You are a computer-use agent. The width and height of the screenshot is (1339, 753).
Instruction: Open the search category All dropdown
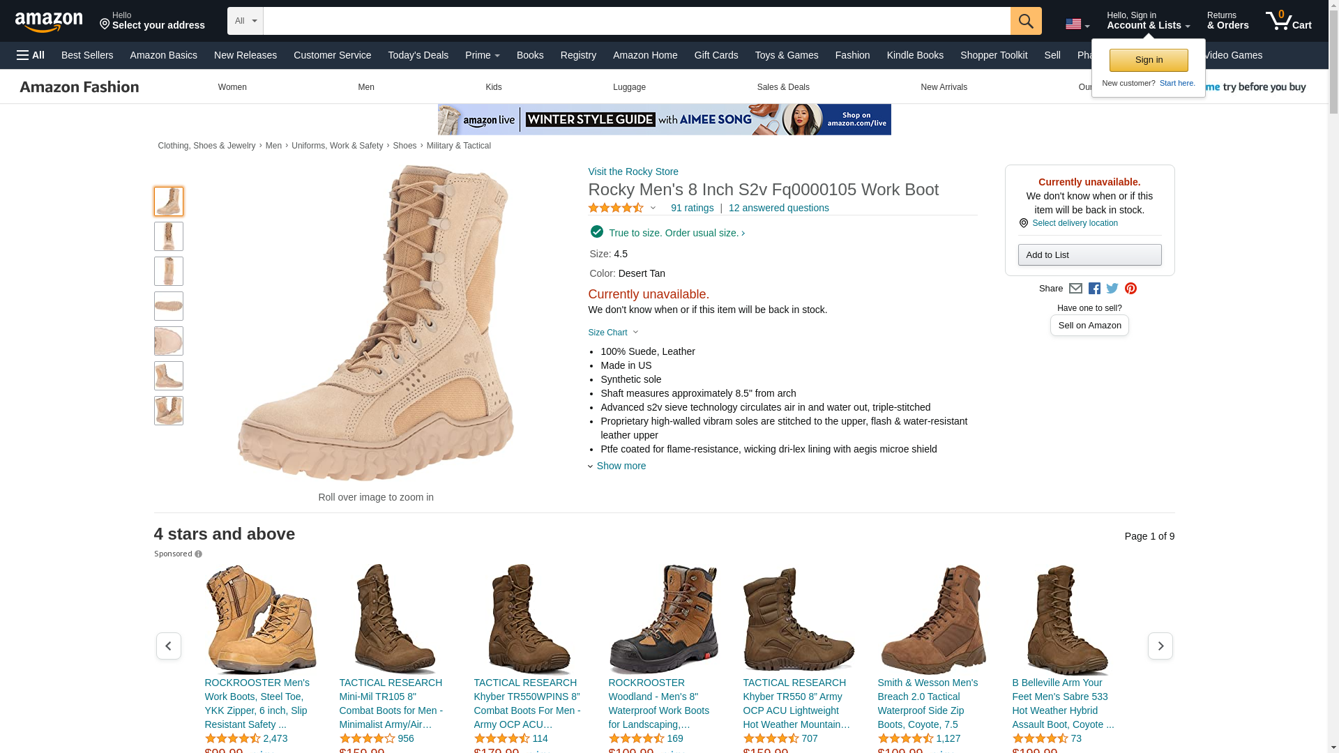[245, 21]
